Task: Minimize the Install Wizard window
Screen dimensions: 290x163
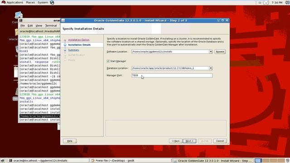Action: tap(218, 20)
